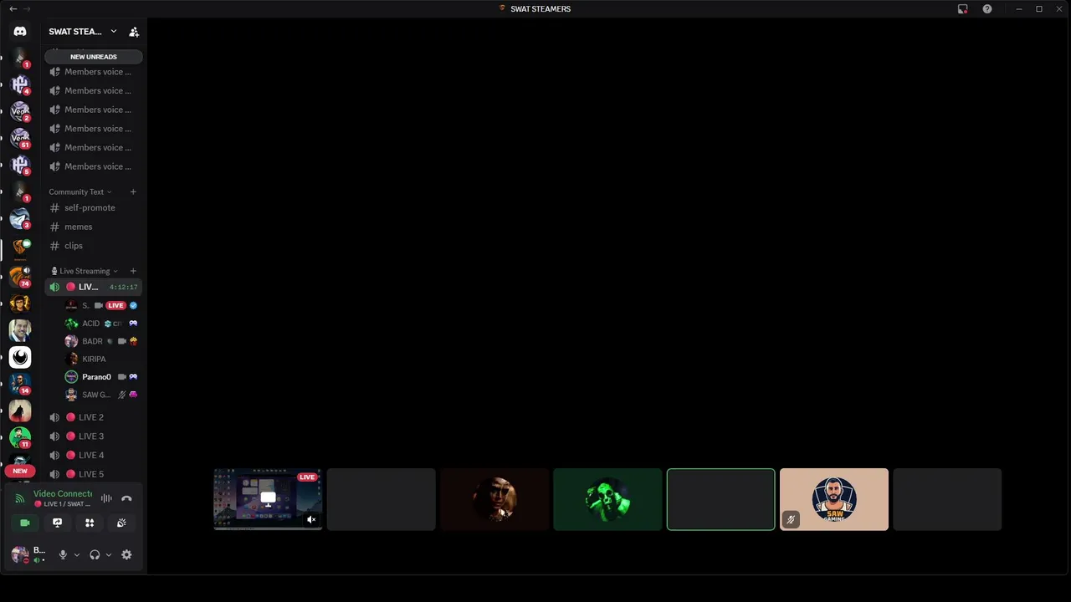The width and height of the screenshot is (1071, 602).
Task: Open the paper-plane server icon with badge 3
Action: 20,219
